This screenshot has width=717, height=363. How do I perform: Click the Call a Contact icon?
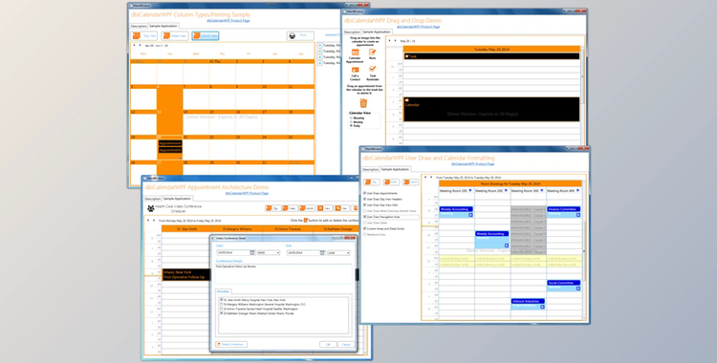pos(355,70)
